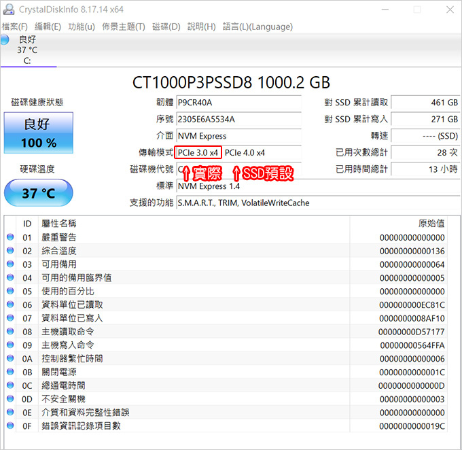Image resolution: width=462 pixels, height=450 pixels.
Task: Click the PCIe 4.0 x4 supported mode value
Action: [x=245, y=153]
